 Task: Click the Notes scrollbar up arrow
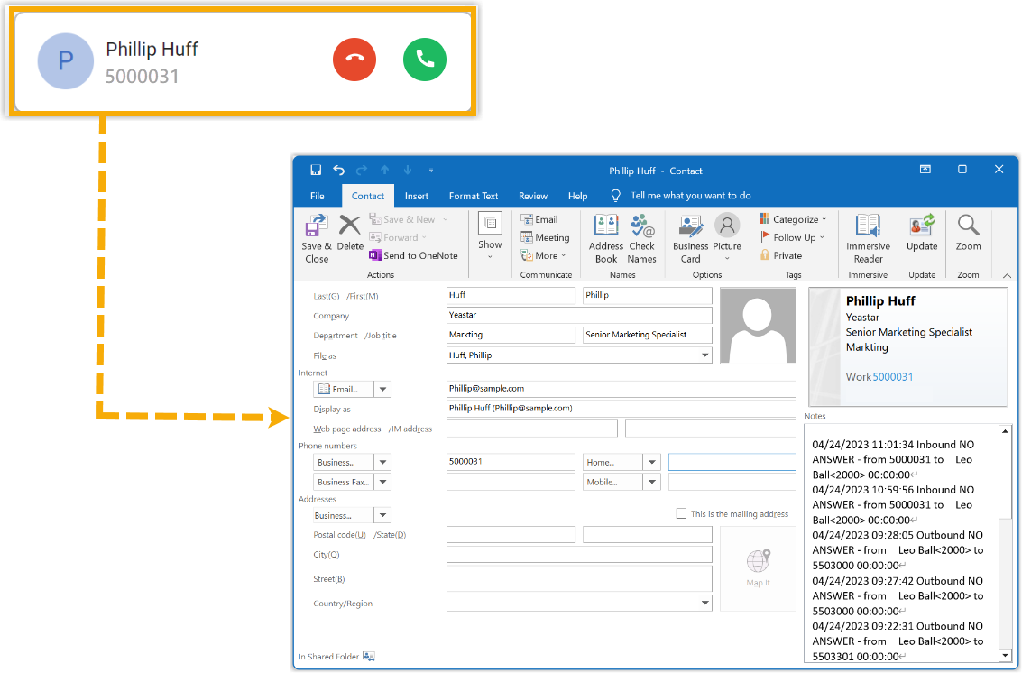[x=1005, y=431]
